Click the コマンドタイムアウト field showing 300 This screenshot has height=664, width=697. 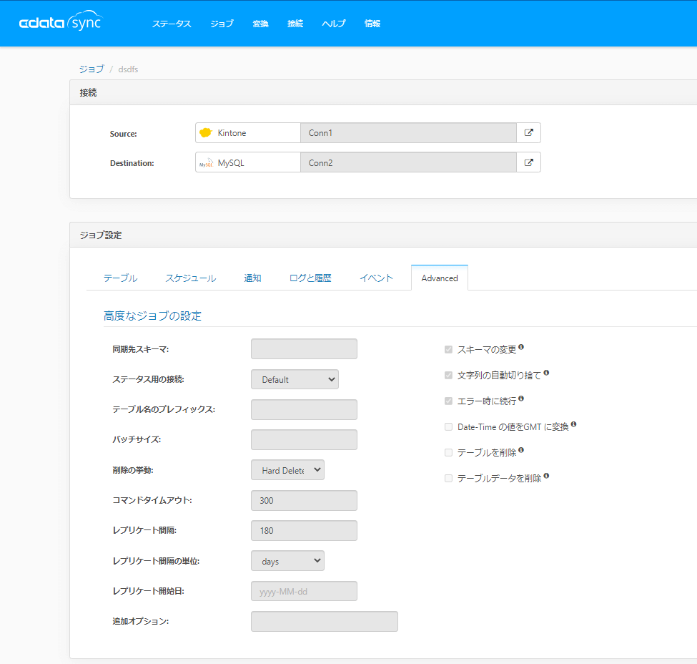pos(304,501)
